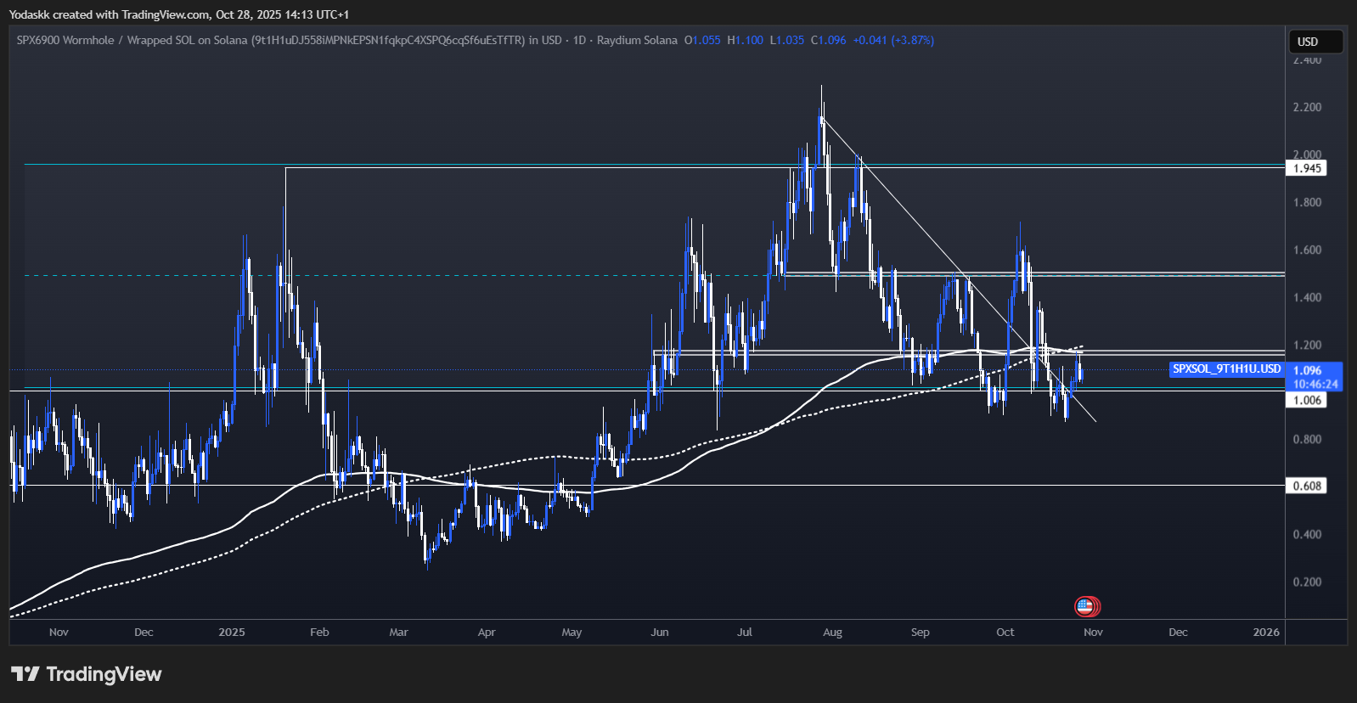Click the 1D interval in chart header
This screenshot has width=1357, height=703.
[579, 40]
